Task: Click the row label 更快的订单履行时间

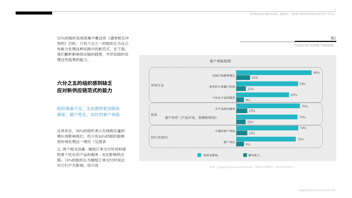Action: pos(222,86)
